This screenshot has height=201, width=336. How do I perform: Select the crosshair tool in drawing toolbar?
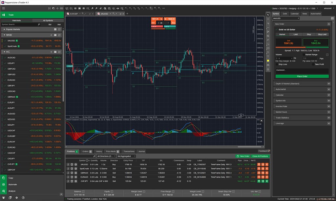click(x=268, y=19)
